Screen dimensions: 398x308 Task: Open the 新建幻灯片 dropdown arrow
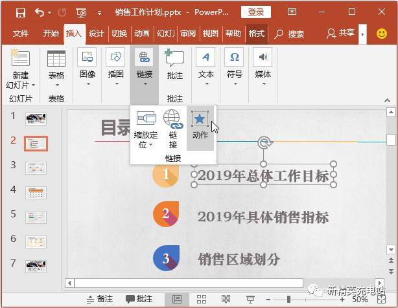[x=33, y=85]
